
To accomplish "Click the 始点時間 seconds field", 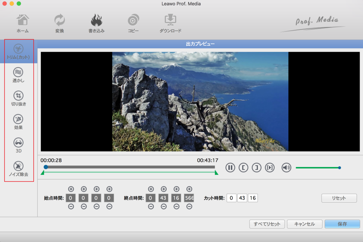I will coord(96,198).
